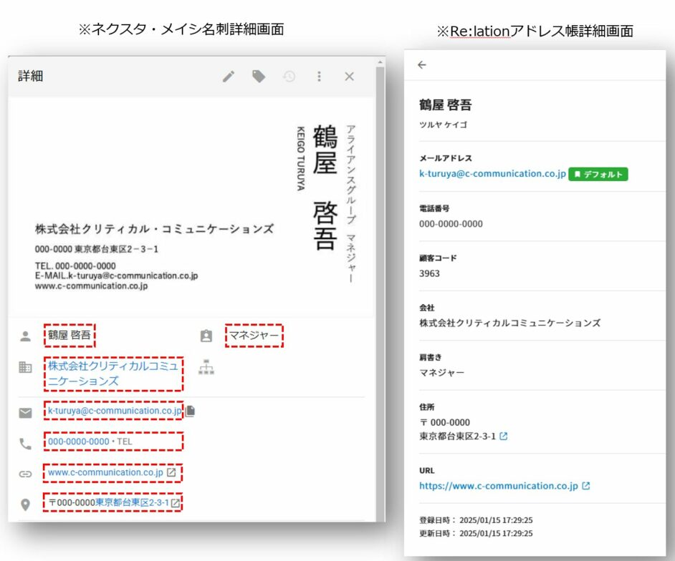Click address link 東京都台東区2-3-1 in card details
Viewport: 675px width, 561px height.
132,503
